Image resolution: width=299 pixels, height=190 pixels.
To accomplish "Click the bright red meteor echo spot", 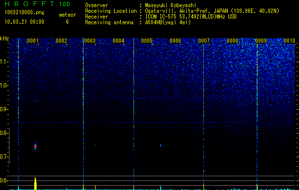I will [35, 146].
